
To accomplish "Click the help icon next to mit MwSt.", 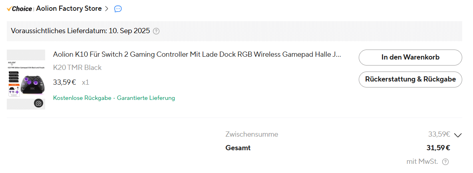I will 445,162.
